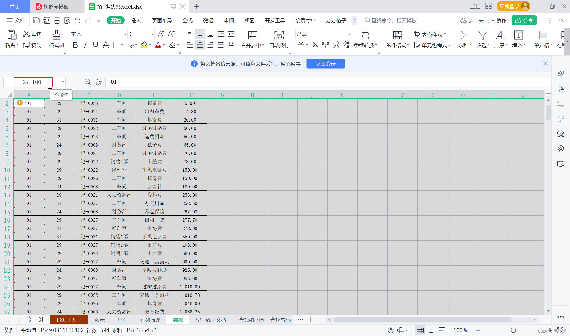Toggle eye protection mode icon in status bar

pyautogui.click(x=391, y=330)
